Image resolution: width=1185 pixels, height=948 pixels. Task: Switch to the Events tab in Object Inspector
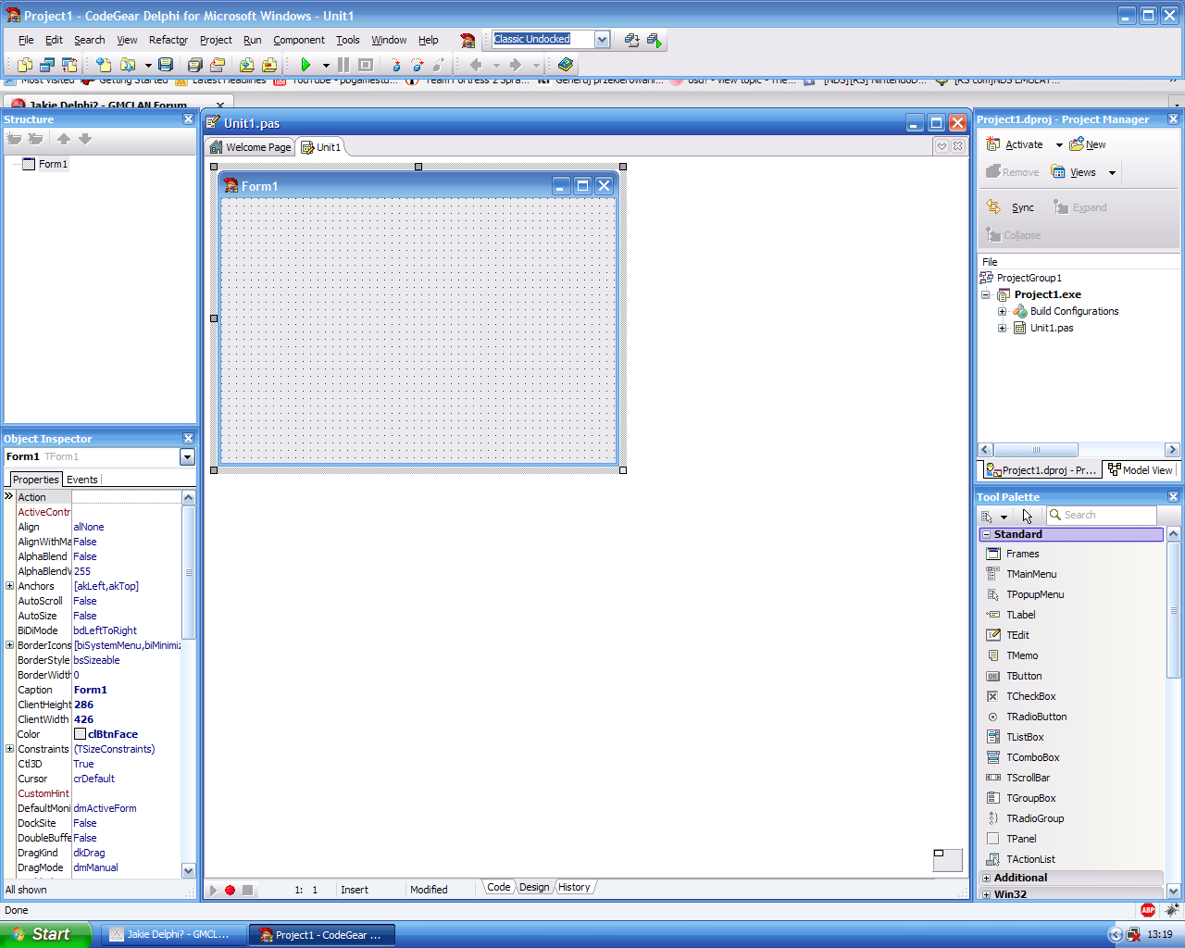[x=81, y=480]
